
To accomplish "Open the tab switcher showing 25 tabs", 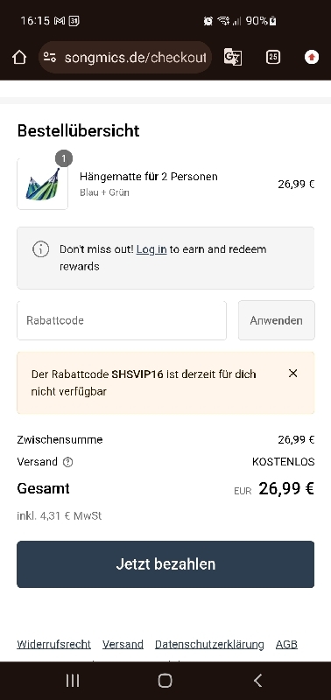I will pyautogui.click(x=273, y=57).
